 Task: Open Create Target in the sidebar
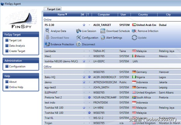click(17, 51)
